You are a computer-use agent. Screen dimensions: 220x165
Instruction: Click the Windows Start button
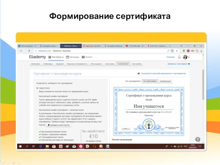[20, 146]
